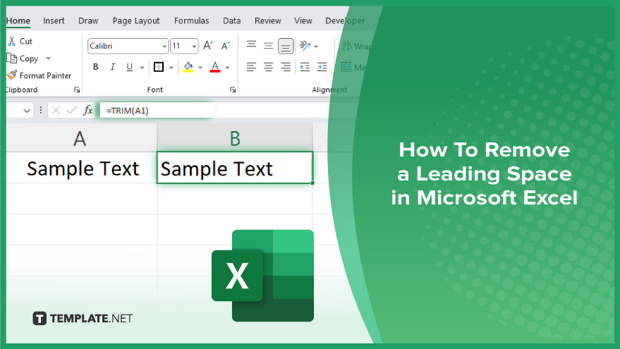Align text left
This screenshot has width=620, height=349.
pos(252,67)
